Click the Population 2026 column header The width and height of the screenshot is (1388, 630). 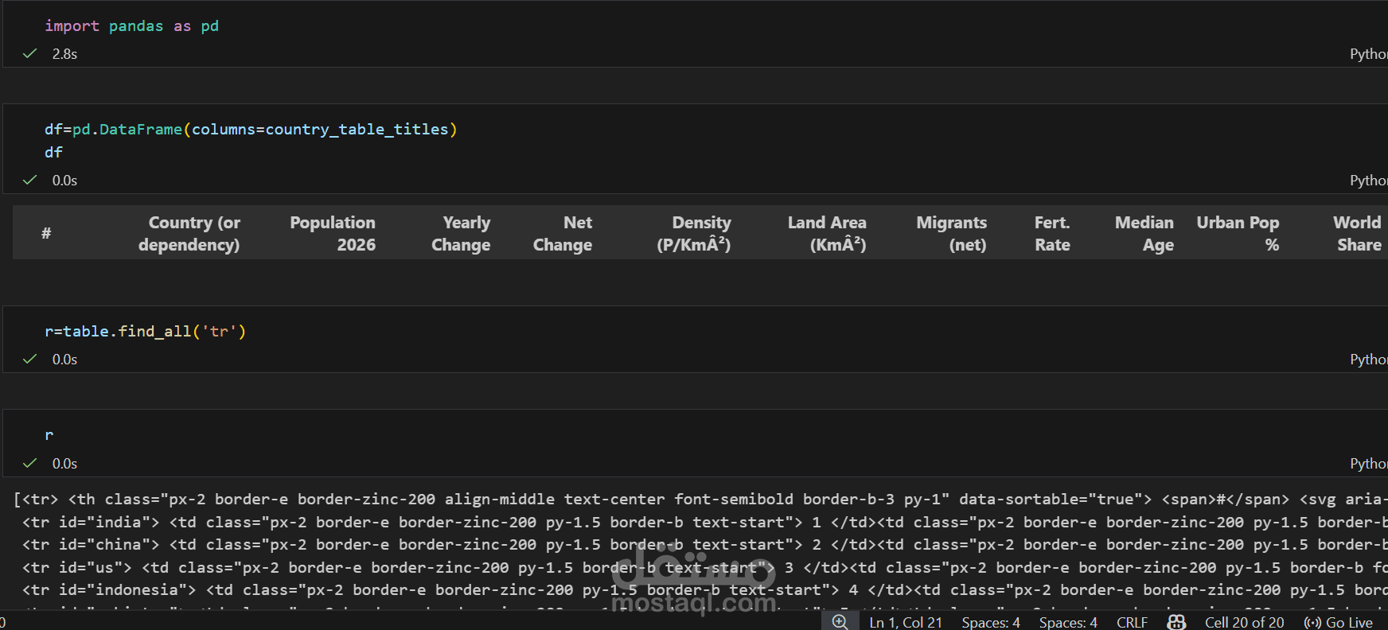coord(333,233)
